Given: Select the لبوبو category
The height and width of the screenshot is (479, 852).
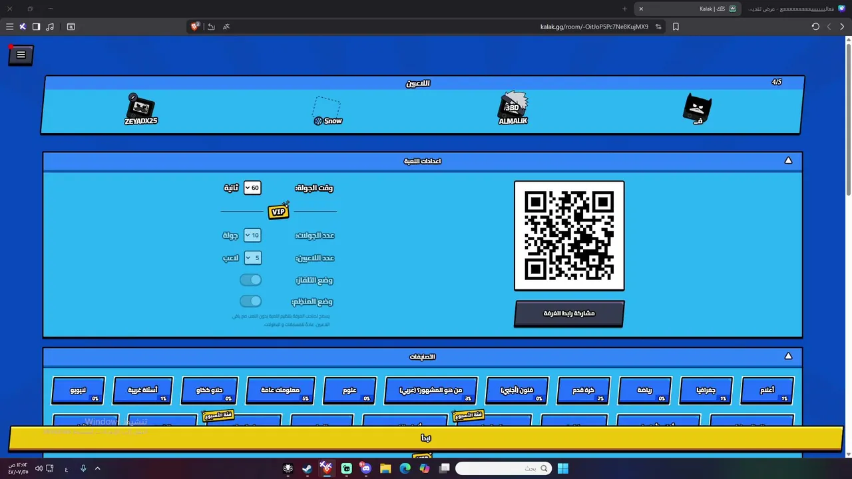Looking at the screenshot, I should pyautogui.click(x=78, y=391).
